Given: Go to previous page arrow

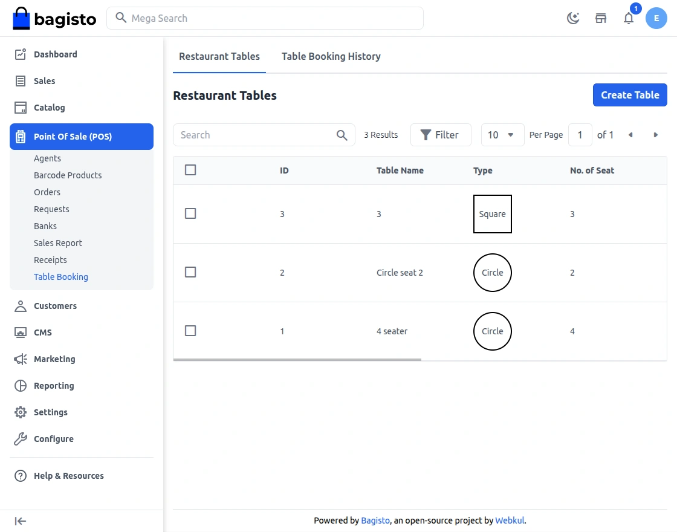Looking at the screenshot, I should click(630, 135).
